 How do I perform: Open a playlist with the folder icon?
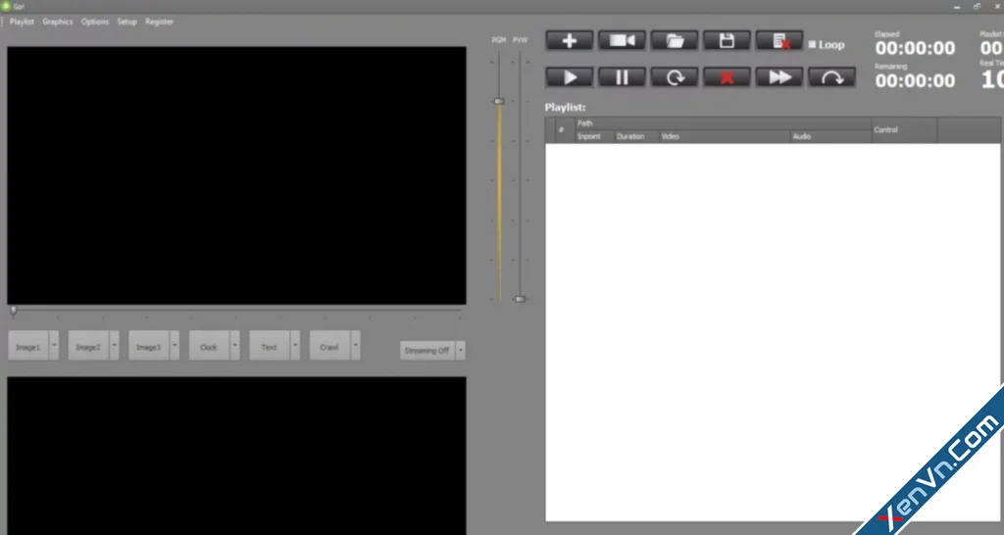[x=675, y=41]
